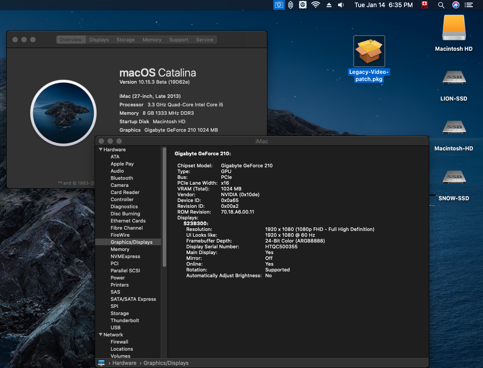Select Fibre Channel in the sidebar
The image size is (483, 368).
[x=127, y=228]
